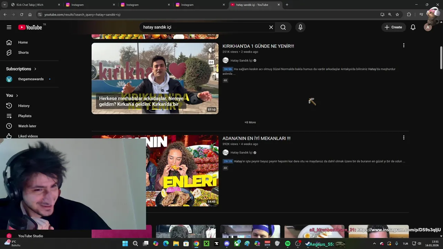The width and height of the screenshot is (443, 249).
Task: Clear the search box text
Action: point(271,27)
